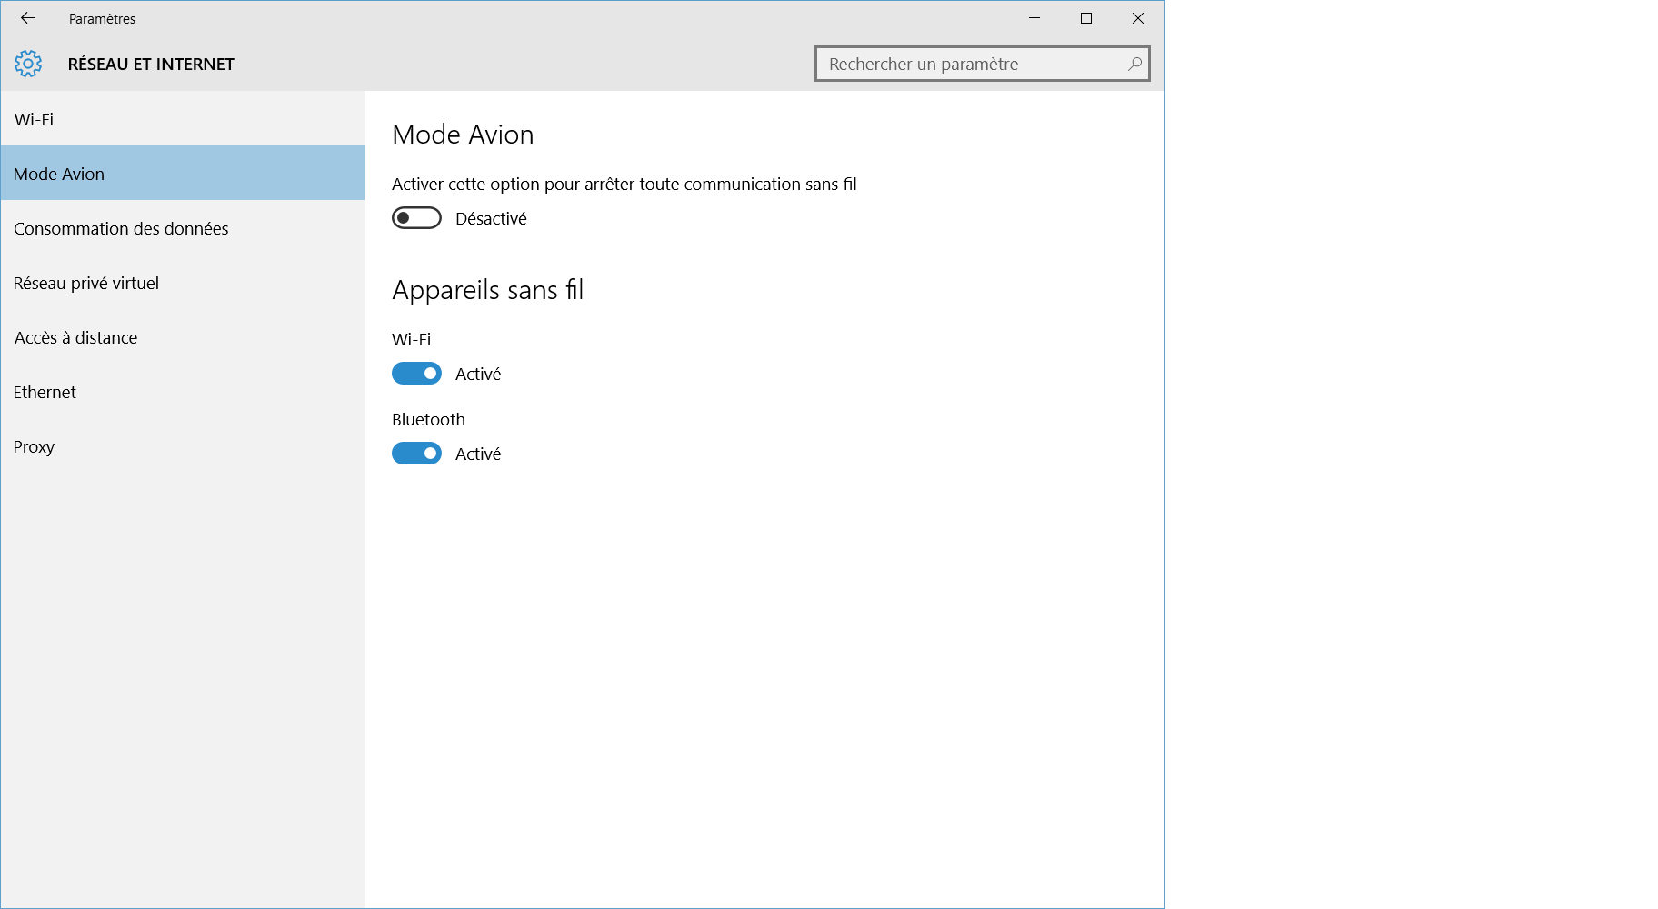Click the Mode Avion heading
1658x909 pixels.
point(463,135)
